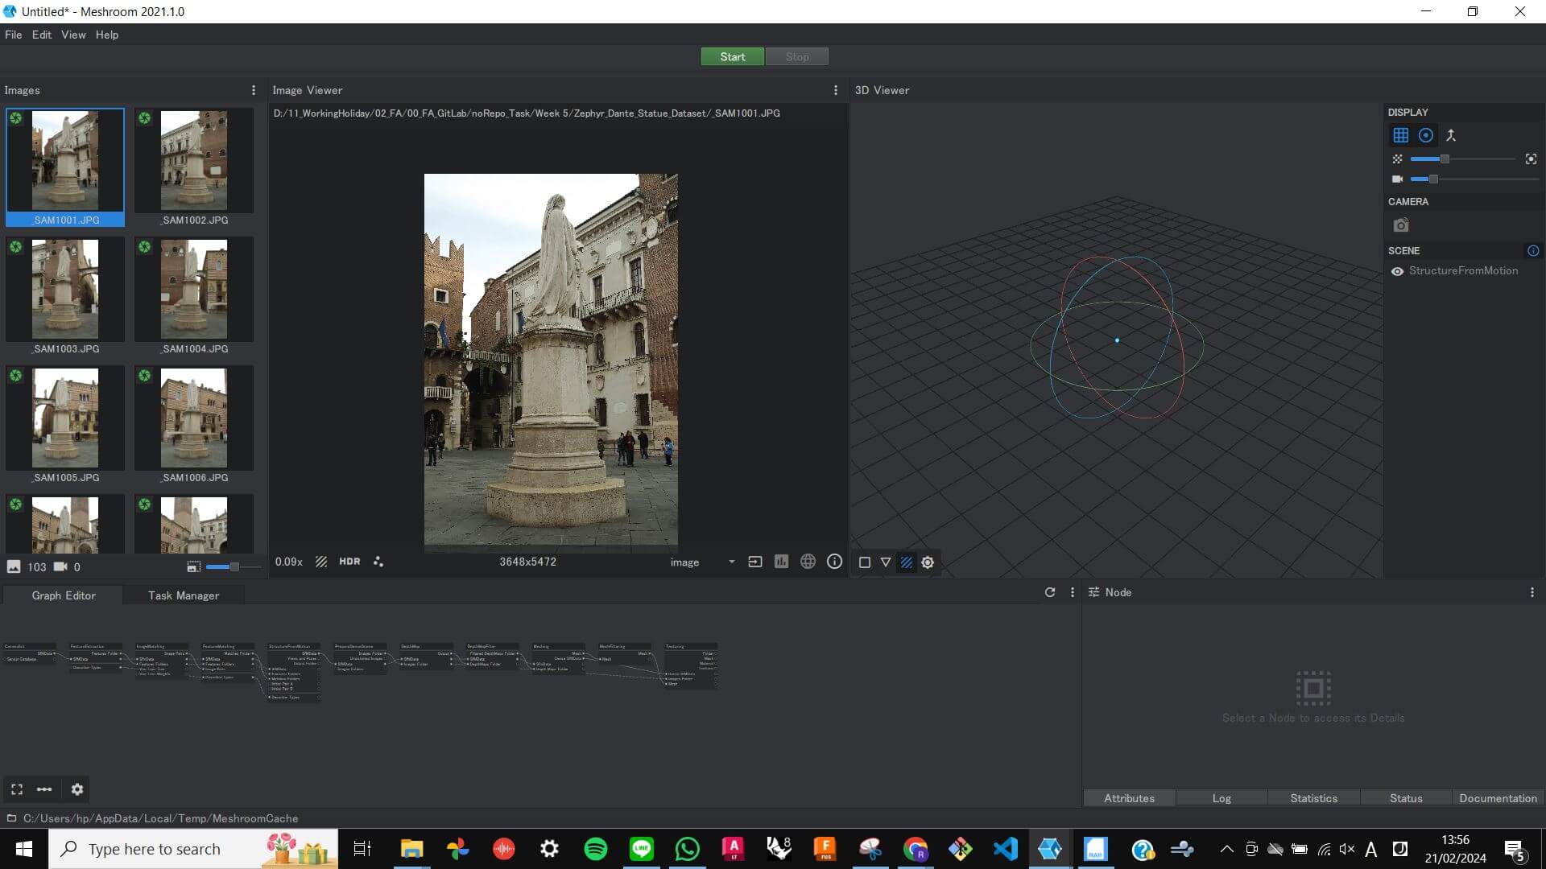
Task: Toggle features display in Image Viewer
Action: pos(378,562)
